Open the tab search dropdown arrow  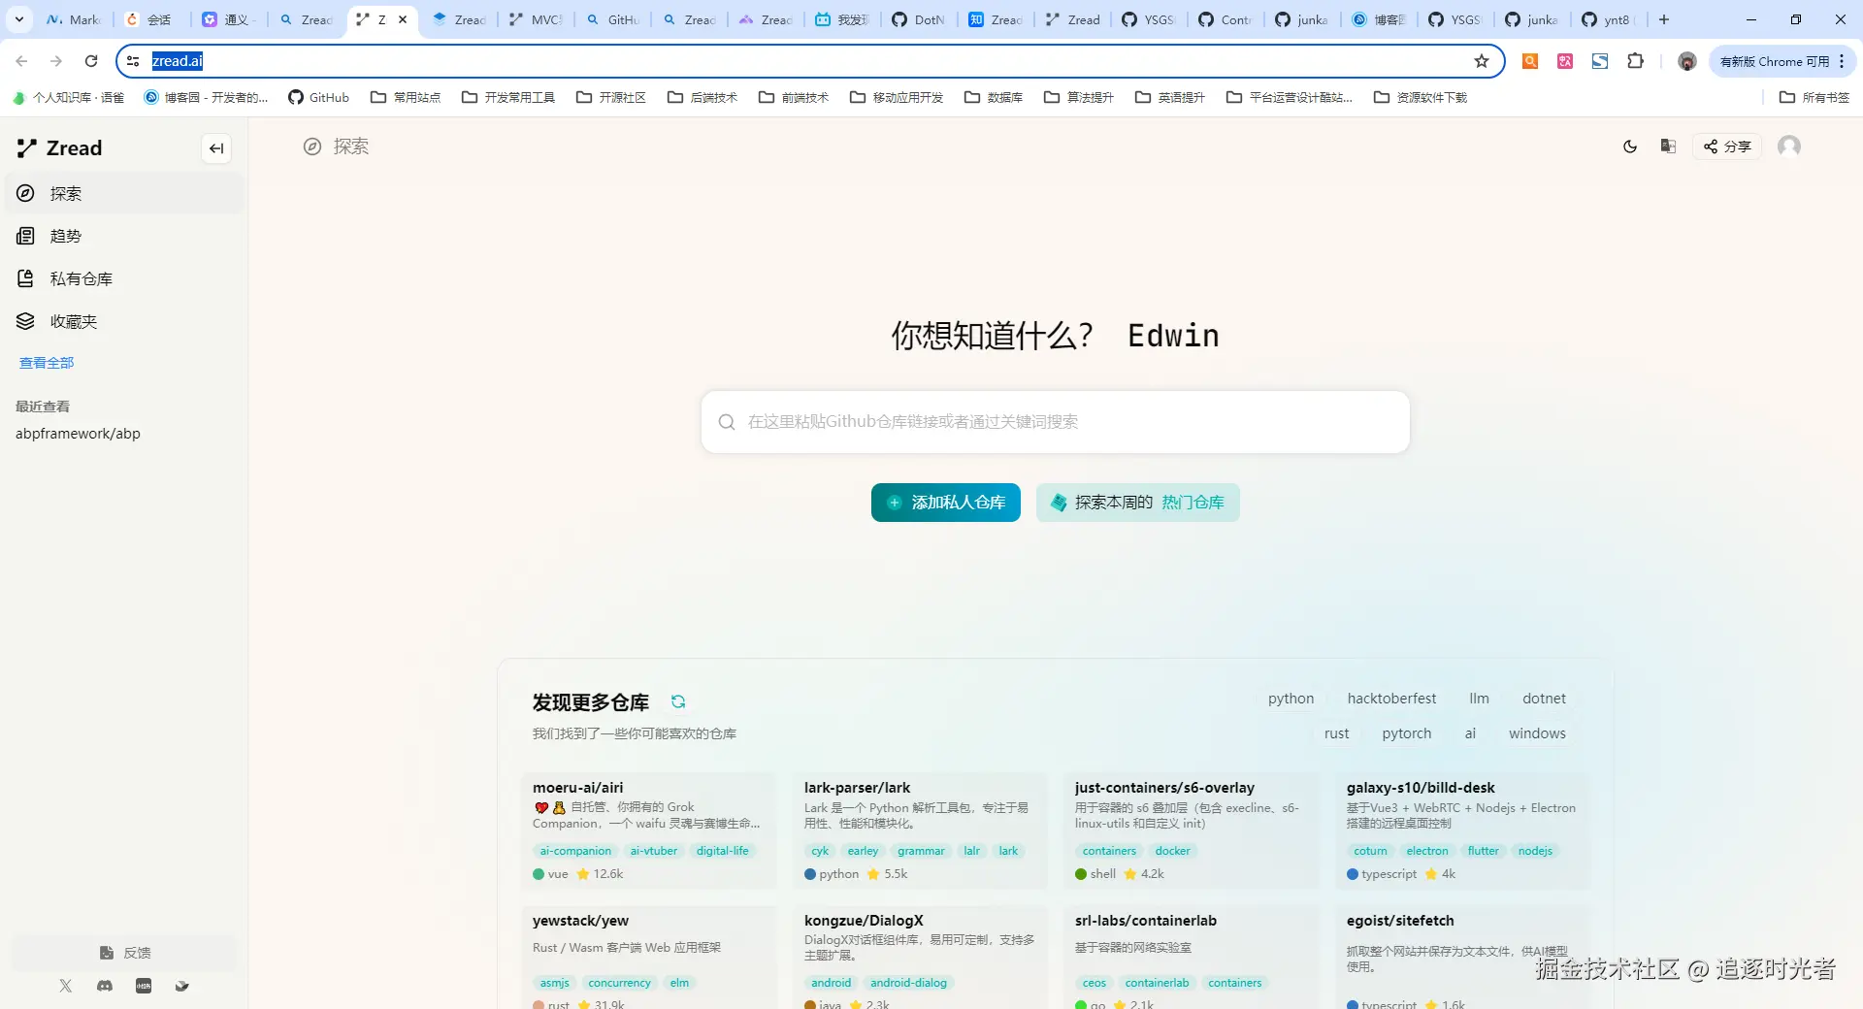pyautogui.click(x=18, y=19)
